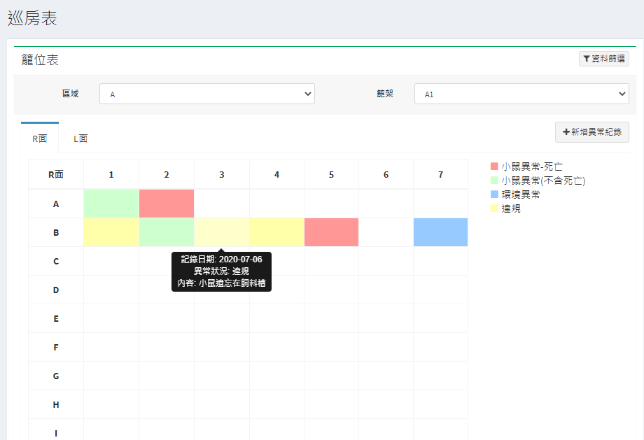Click the green 小鼠異常(不含死亡) legend swatch

click(x=495, y=180)
